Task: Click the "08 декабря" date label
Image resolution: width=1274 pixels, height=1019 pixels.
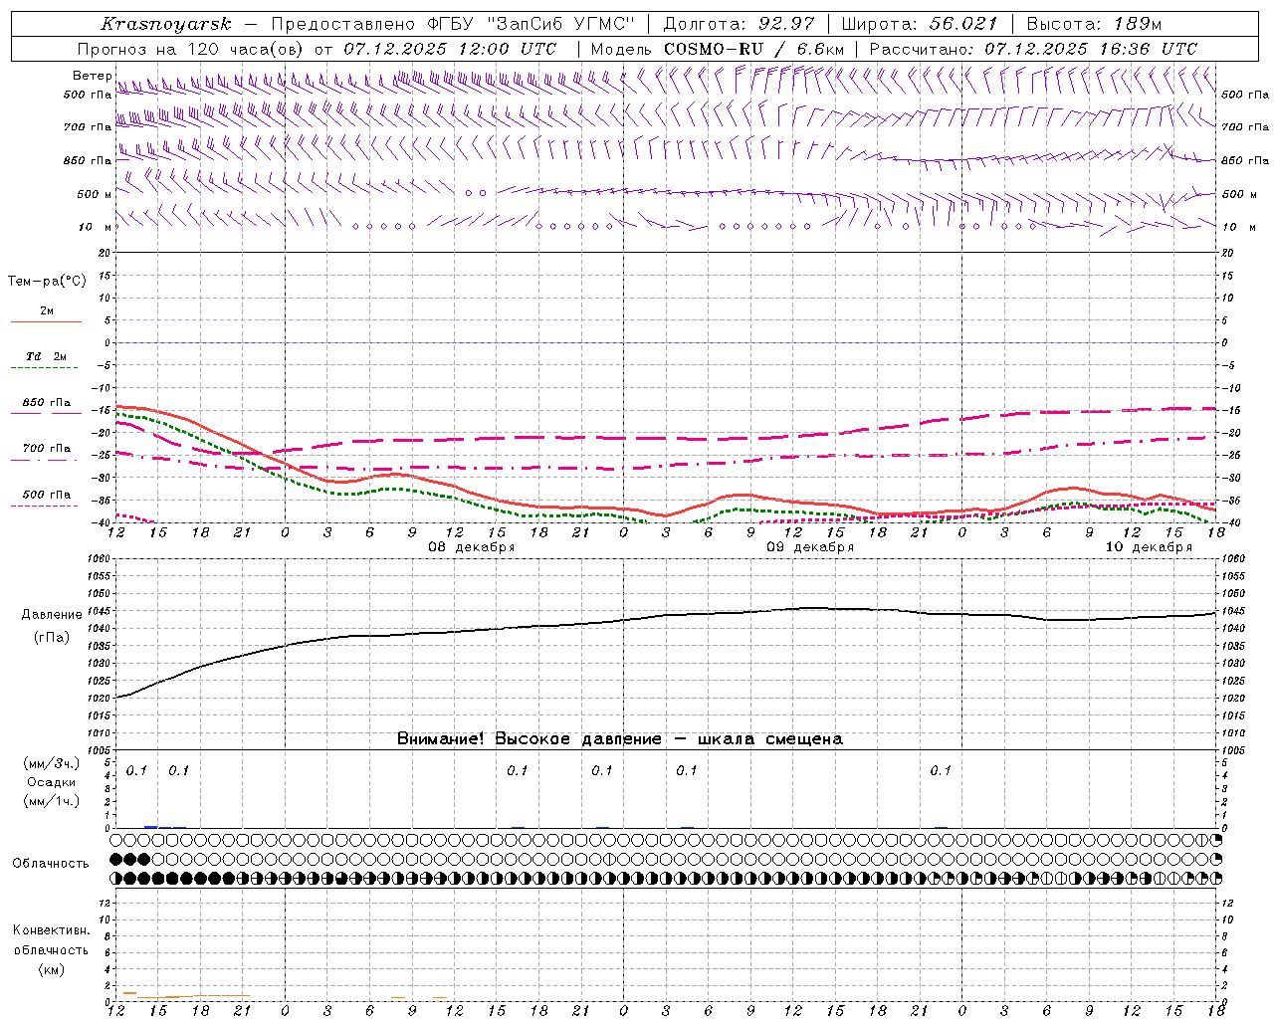Action: point(472,546)
